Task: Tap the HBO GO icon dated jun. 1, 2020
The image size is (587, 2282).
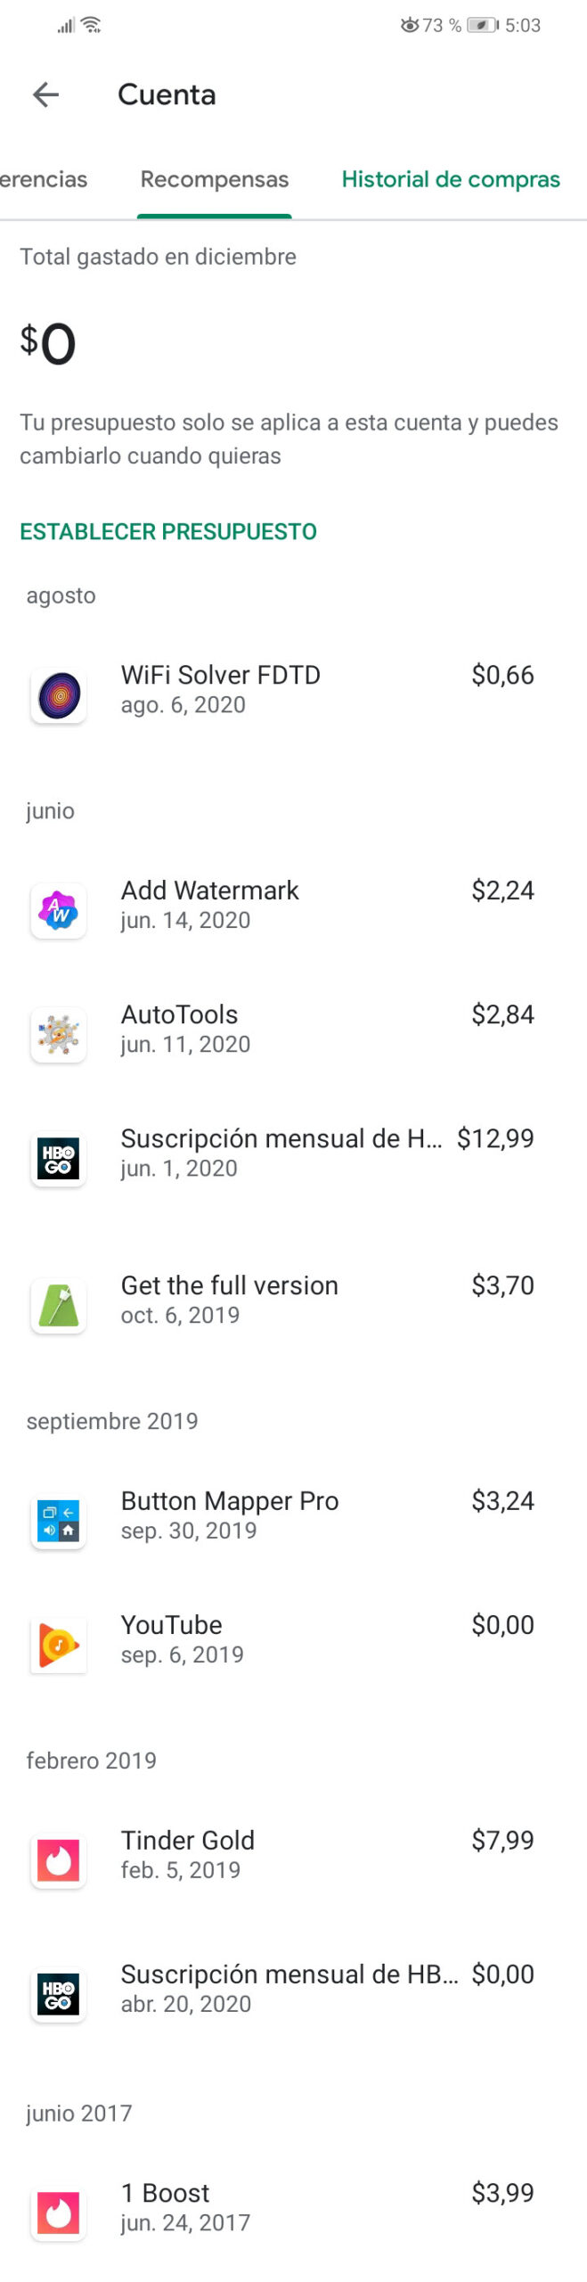Action: coord(59,1158)
